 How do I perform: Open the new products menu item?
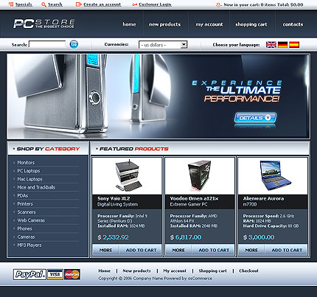pyautogui.click(x=164, y=24)
